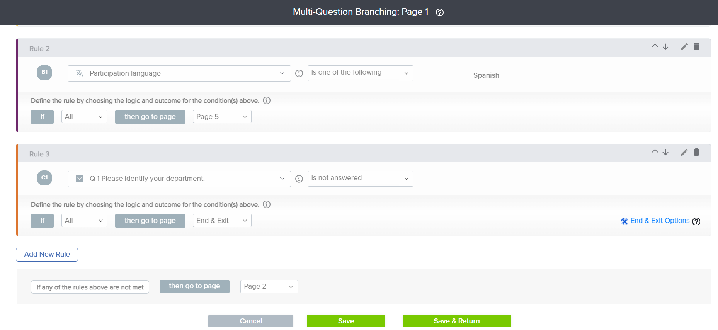Viewport: 718px width, 330px height.
Task: Edit Rule 2 using pencil icon
Action: pos(684,47)
